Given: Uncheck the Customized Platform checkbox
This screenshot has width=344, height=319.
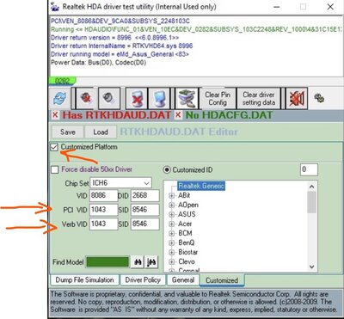Looking at the screenshot, I should point(54,148).
